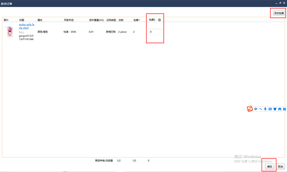Click the Sogou input method S logo
Screen dimensions: 287x172
pyautogui.click(x=250, y=109)
